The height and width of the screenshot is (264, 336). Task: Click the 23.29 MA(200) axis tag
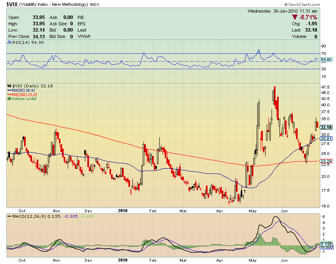326,161
